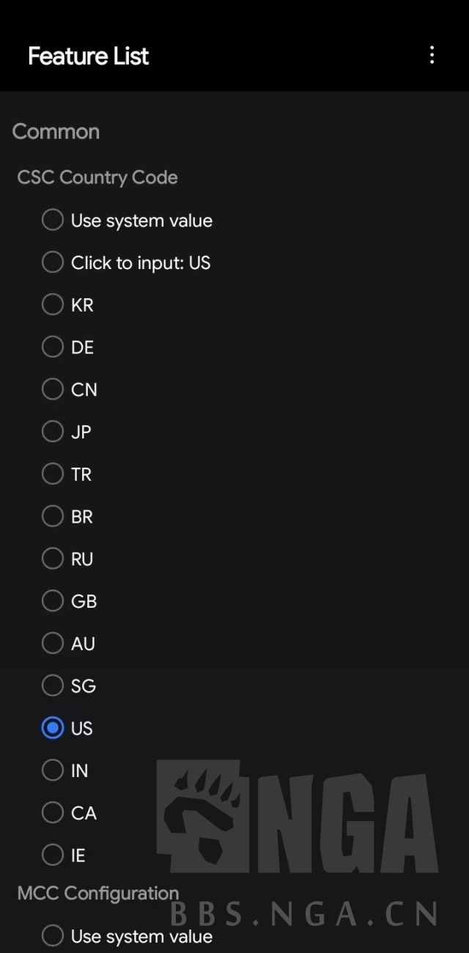The height and width of the screenshot is (953, 469).
Task: Set country code to BR
Action: [53, 516]
